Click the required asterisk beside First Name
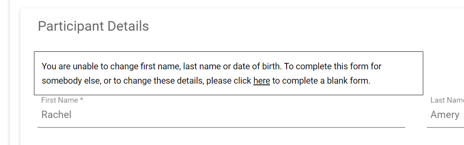Viewport: 464px width, 145px height. coord(82,100)
